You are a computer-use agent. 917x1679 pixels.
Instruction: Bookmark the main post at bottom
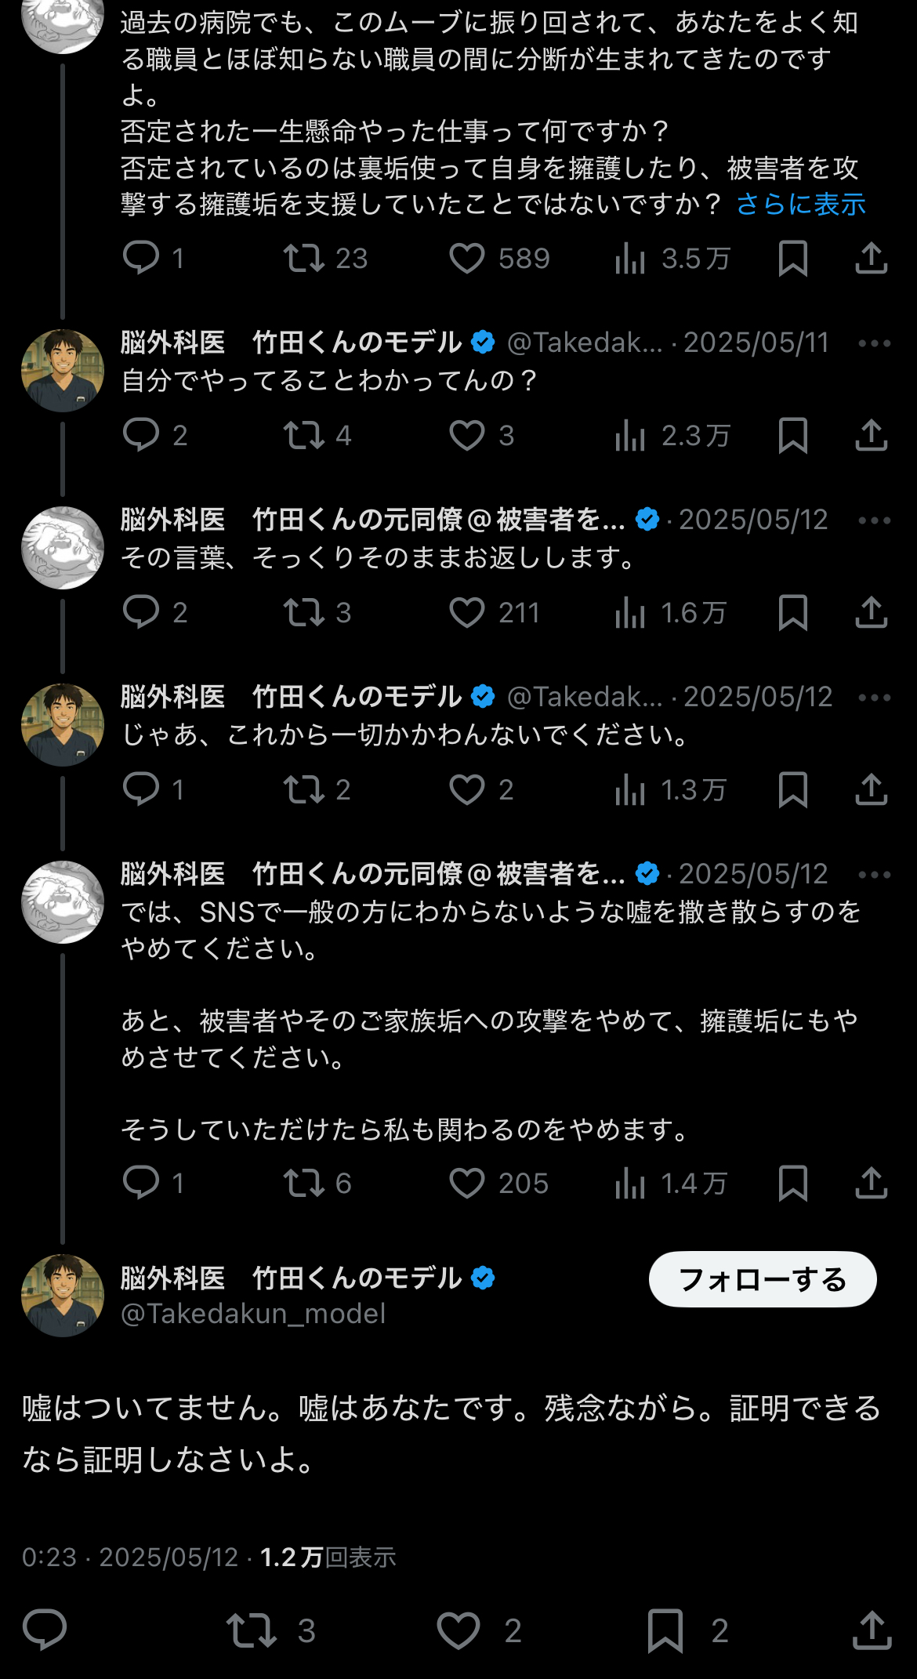point(665,1630)
